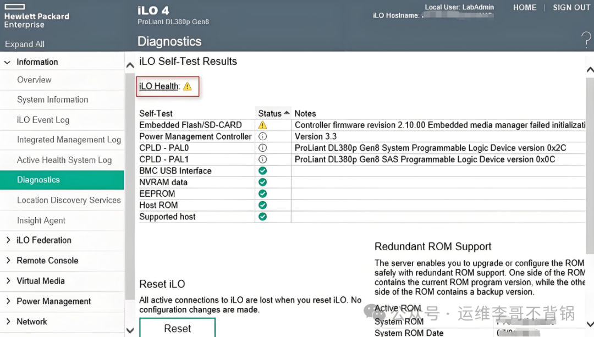The image size is (594, 337).
Task: Click the 'CPLD - PAL1' row label
Action: tap(164, 159)
